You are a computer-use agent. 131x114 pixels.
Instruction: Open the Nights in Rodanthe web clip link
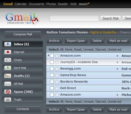coord(103,32)
